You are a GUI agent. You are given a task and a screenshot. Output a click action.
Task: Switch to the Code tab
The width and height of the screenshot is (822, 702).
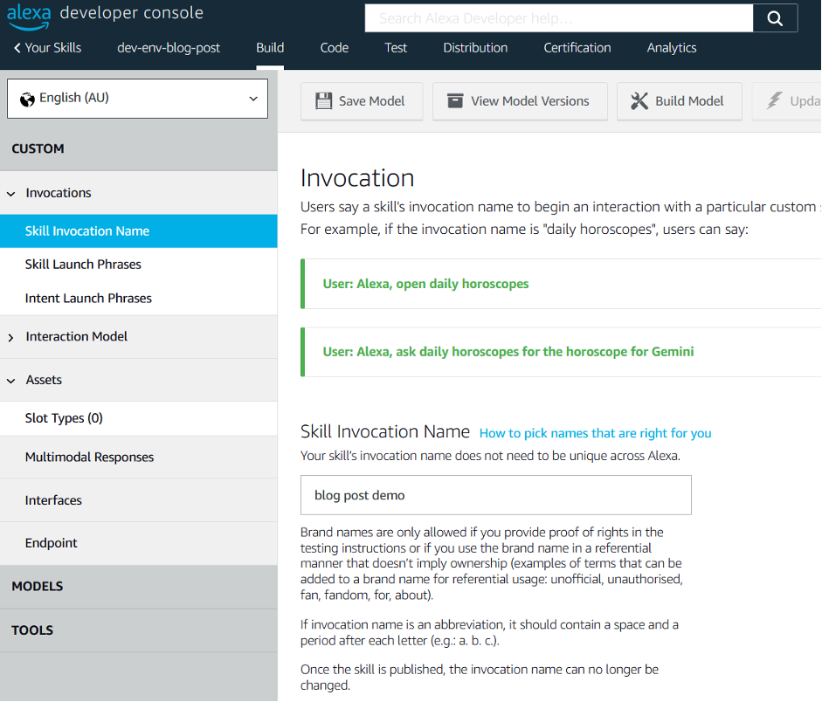click(334, 48)
